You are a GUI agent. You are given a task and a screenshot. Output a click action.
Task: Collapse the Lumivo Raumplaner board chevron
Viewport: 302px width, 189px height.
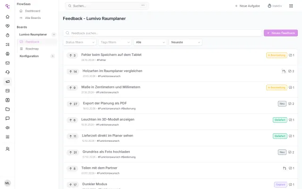tap(54, 34)
